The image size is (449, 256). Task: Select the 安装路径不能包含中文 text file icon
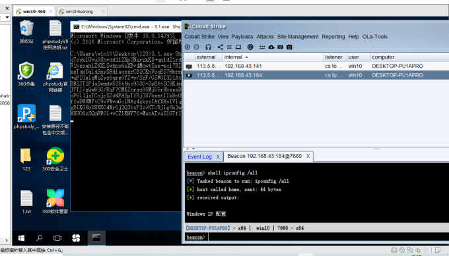55,120
